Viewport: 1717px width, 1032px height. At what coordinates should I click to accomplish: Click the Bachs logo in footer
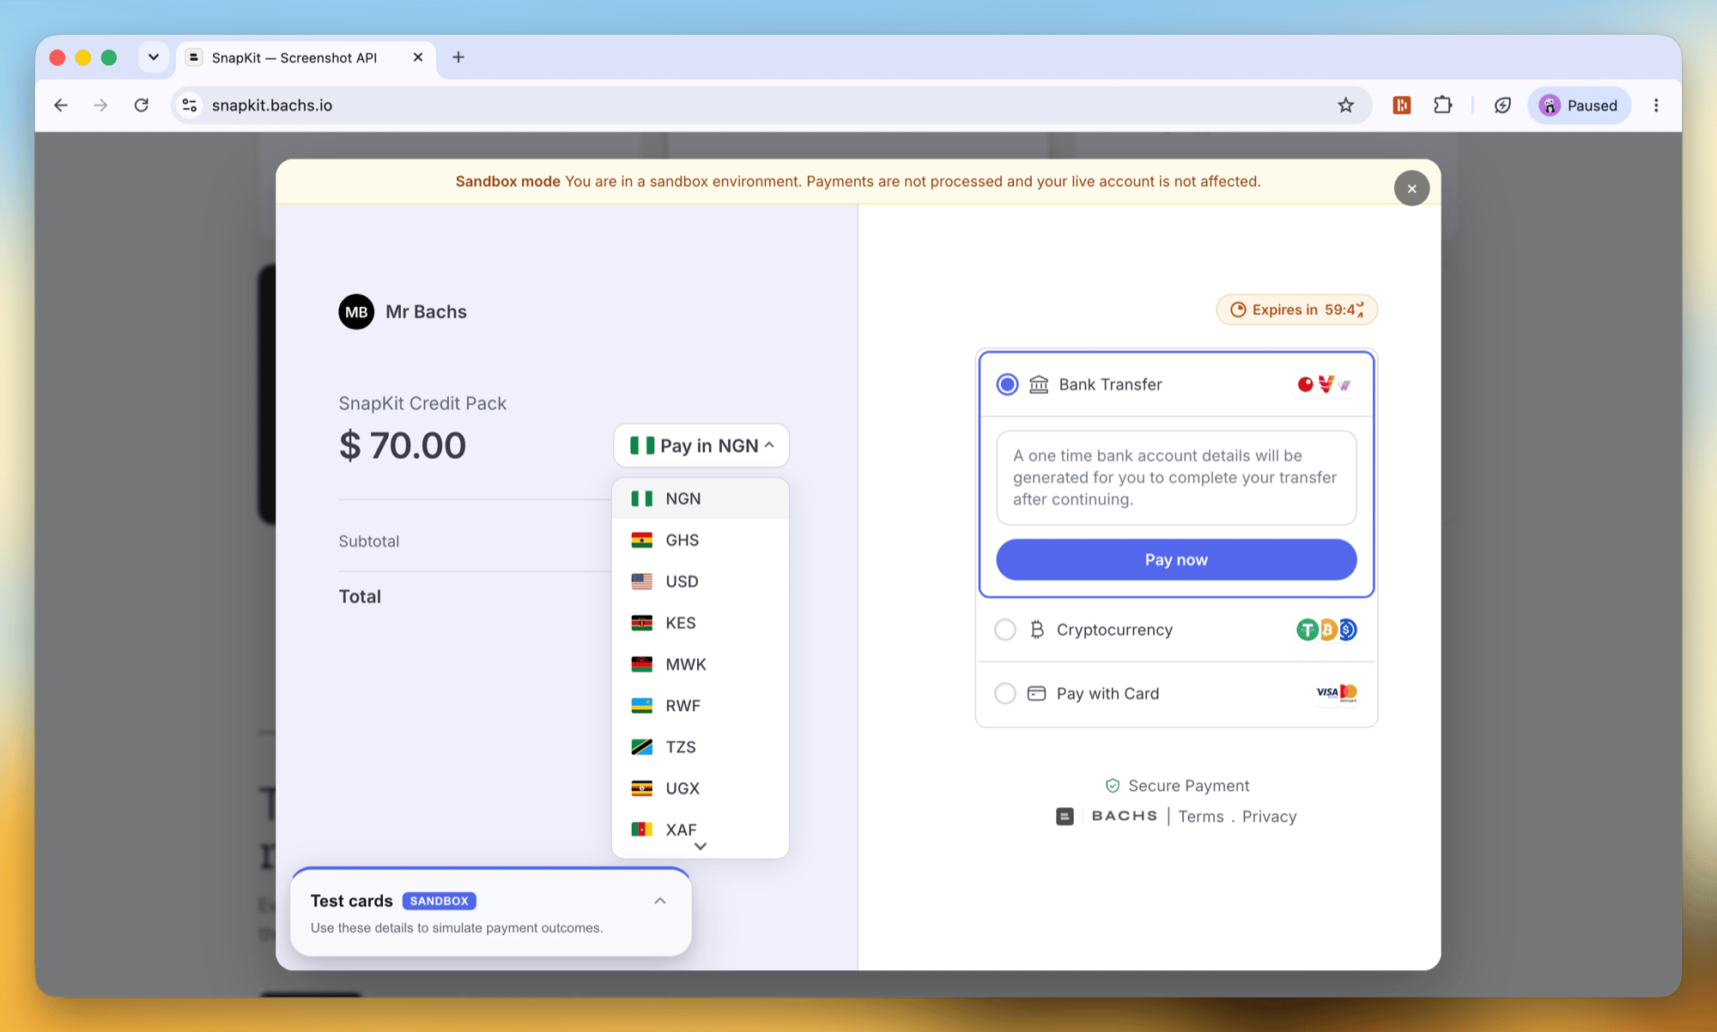pyautogui.click(x=1107, y=816)
